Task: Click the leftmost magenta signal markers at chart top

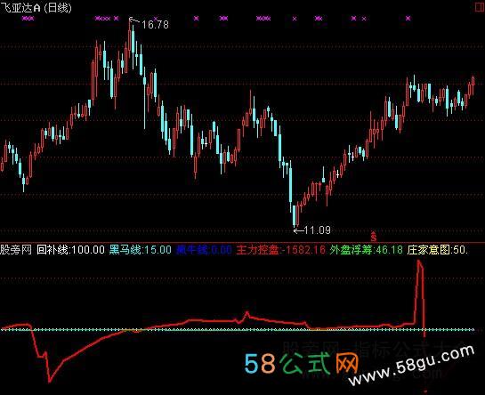Action: coord(28,19)
